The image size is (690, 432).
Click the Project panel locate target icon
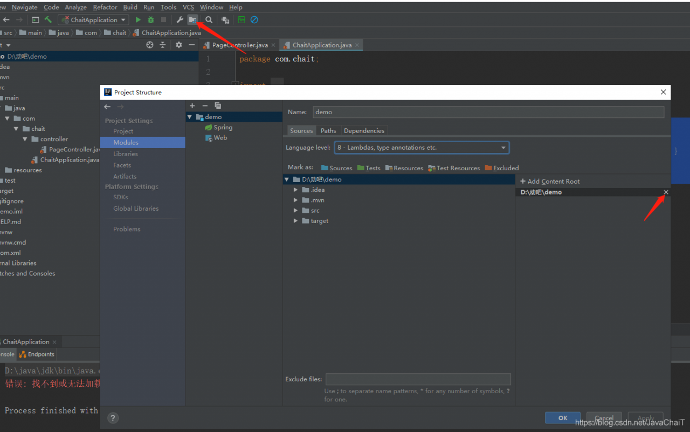150,45
